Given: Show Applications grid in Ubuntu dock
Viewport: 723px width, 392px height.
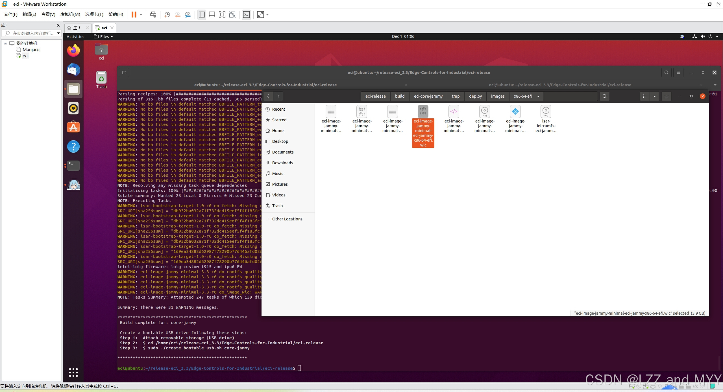Looking at the screenshot, I should (x=73, y=373).
